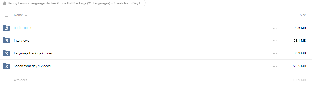
Task: Open the more actions menu for interviews
Action: pos(275,41)
